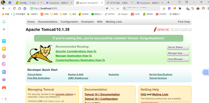The height and width of the screenshot is (103, 209).
Task: Open the CSDN bookmark
Action: [x=135, y=14]
